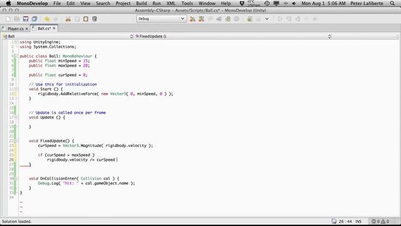Click 'Solution loaded.' status text

coord(17,222)
